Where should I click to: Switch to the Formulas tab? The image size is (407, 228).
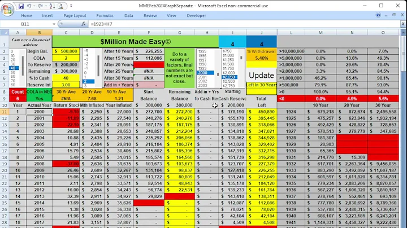point(105,16)
